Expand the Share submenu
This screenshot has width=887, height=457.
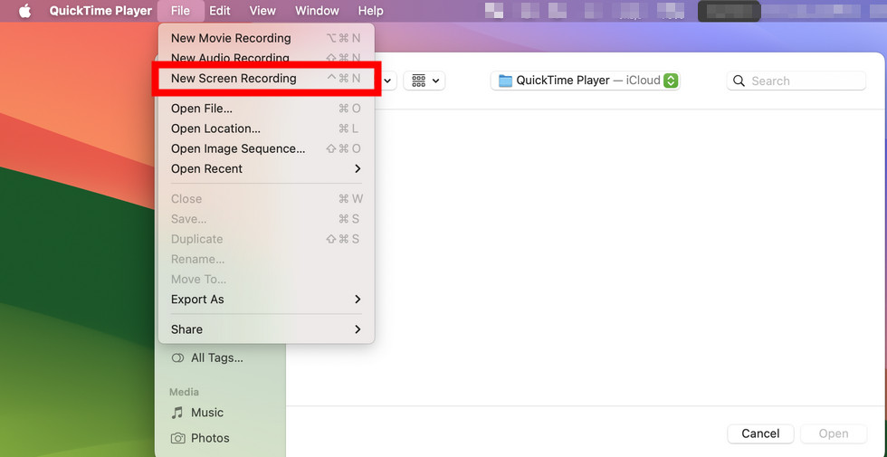coord(266,329)
